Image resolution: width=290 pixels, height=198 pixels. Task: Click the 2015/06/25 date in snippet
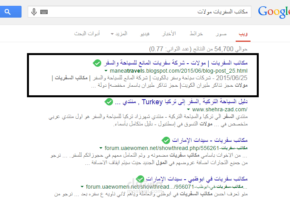pos(231,78)
